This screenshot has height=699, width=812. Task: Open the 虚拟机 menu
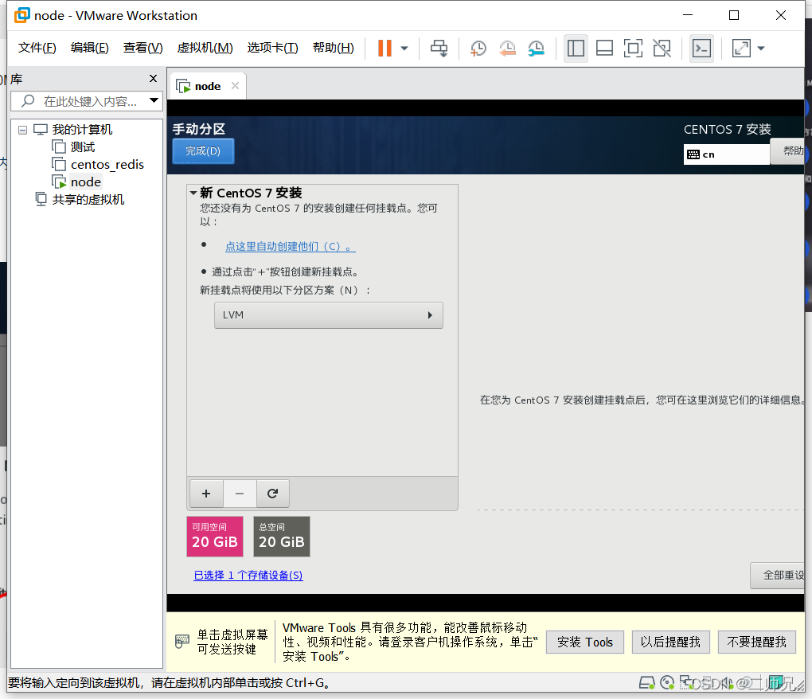pos(205,48)
